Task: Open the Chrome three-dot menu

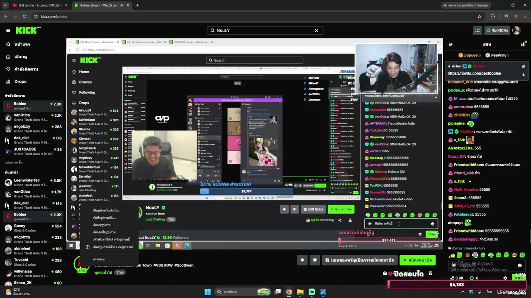Action: 525,16
